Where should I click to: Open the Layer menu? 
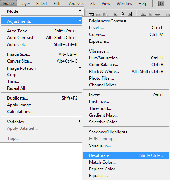[x=25, y=4]
